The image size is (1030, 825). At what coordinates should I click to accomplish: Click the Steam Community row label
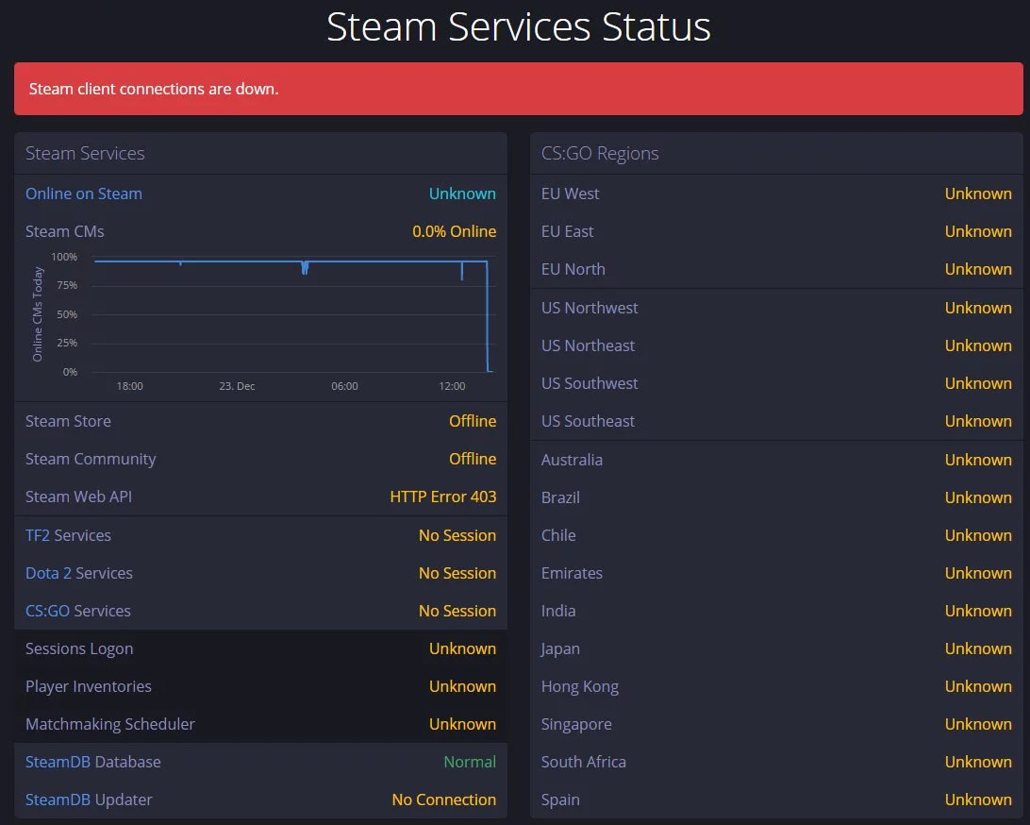click(x=91, y=459)
